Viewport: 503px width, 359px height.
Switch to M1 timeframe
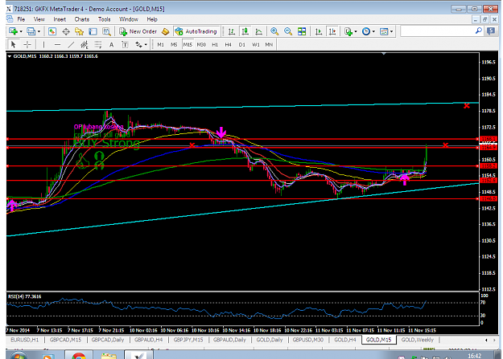[x=160, y=44]
